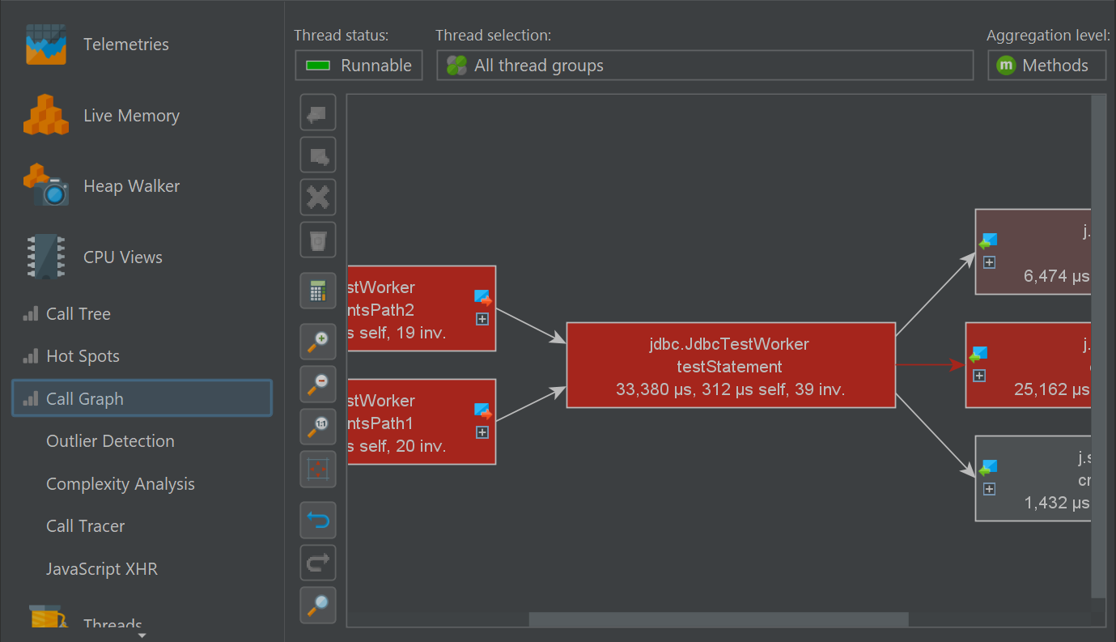Open the Outlier Detection view

[110, 441]
